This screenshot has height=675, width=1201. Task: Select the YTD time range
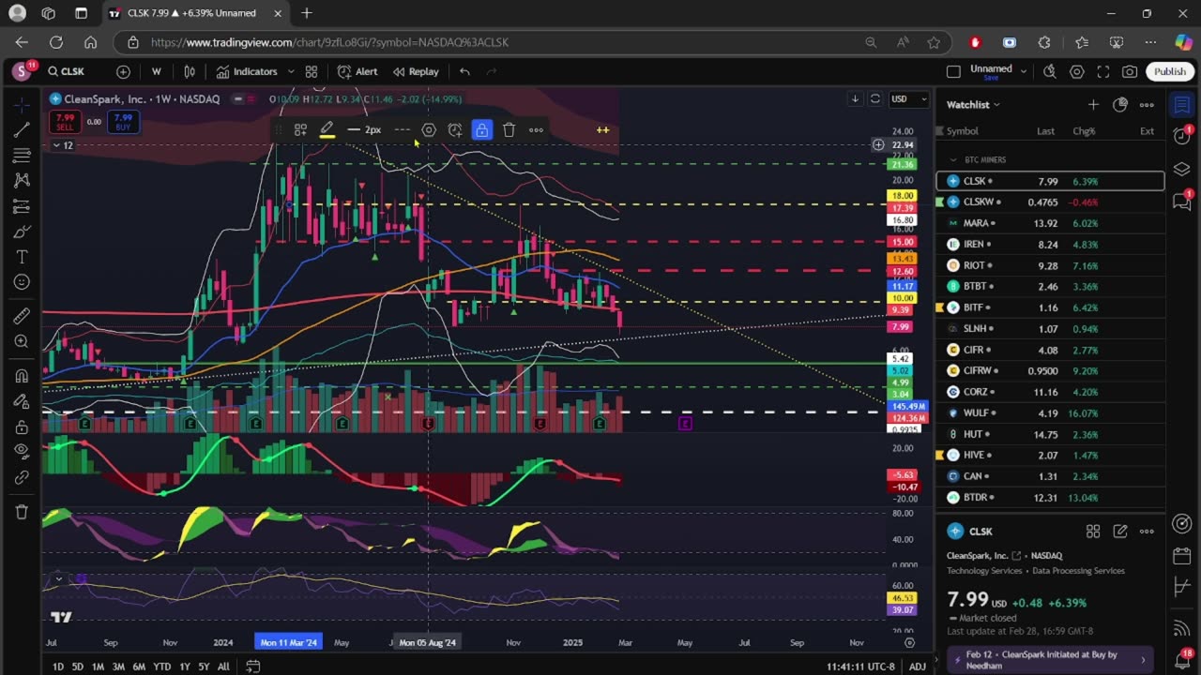point(161,667)
